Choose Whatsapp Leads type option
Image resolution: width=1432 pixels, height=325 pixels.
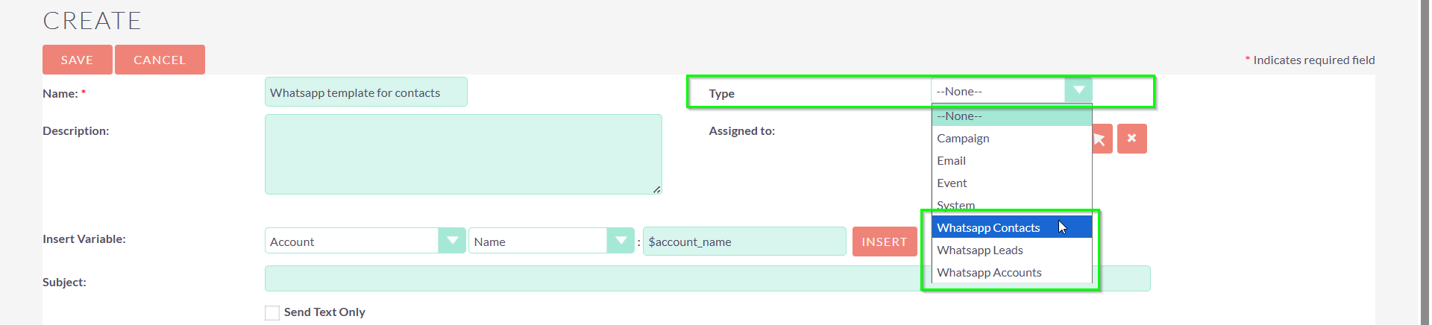pos(980,250)
